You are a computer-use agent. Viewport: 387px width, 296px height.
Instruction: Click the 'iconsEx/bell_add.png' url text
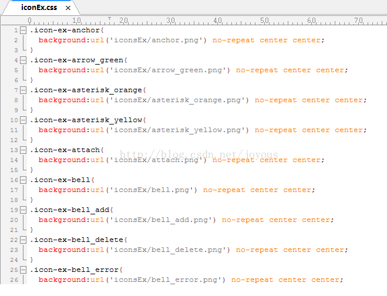pos(161,220)
